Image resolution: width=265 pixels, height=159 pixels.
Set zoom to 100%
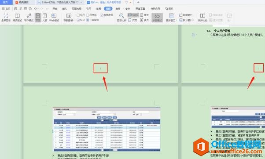coord(133,15)
